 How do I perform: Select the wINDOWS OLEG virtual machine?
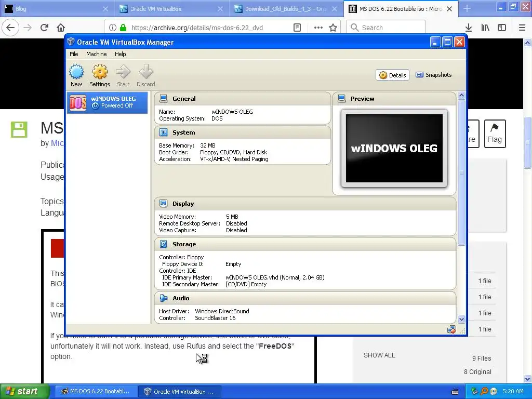tap(107, 102)
